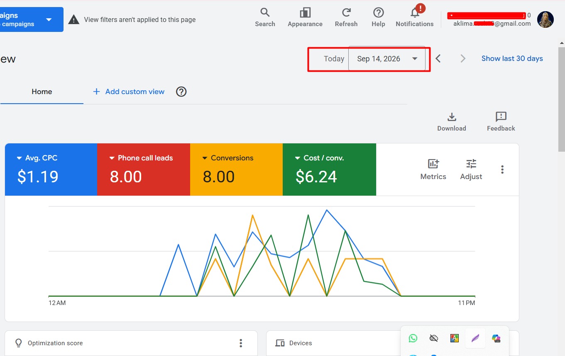565x356 pixels.
Task: Open the Help menu
Action: click(378, 18)
